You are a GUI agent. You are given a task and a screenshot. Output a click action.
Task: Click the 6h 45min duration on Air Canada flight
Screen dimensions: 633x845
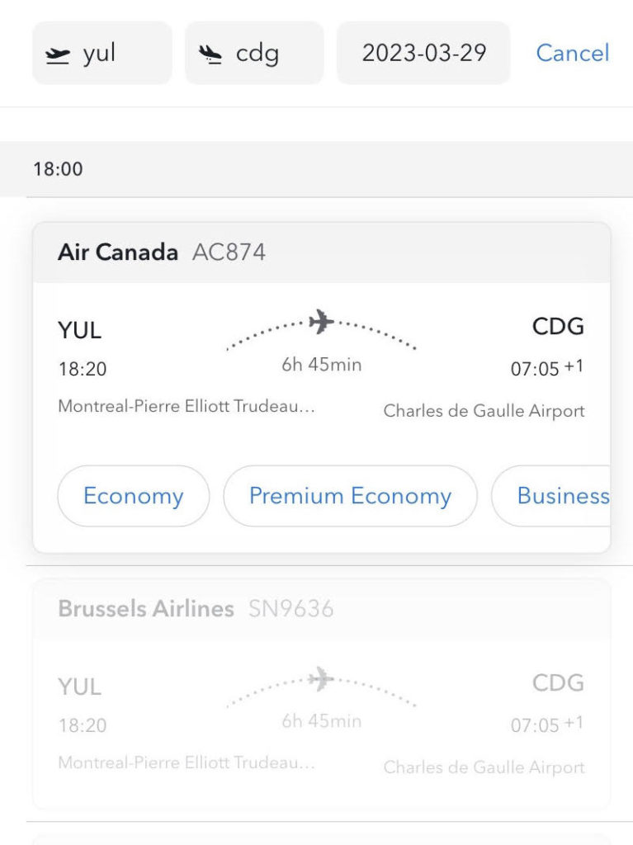(321, 365)
